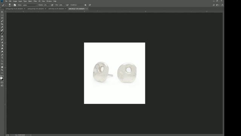Swap foreground and background colors
The width and height of the screenshot is (241, 136).
click(3, 76)
